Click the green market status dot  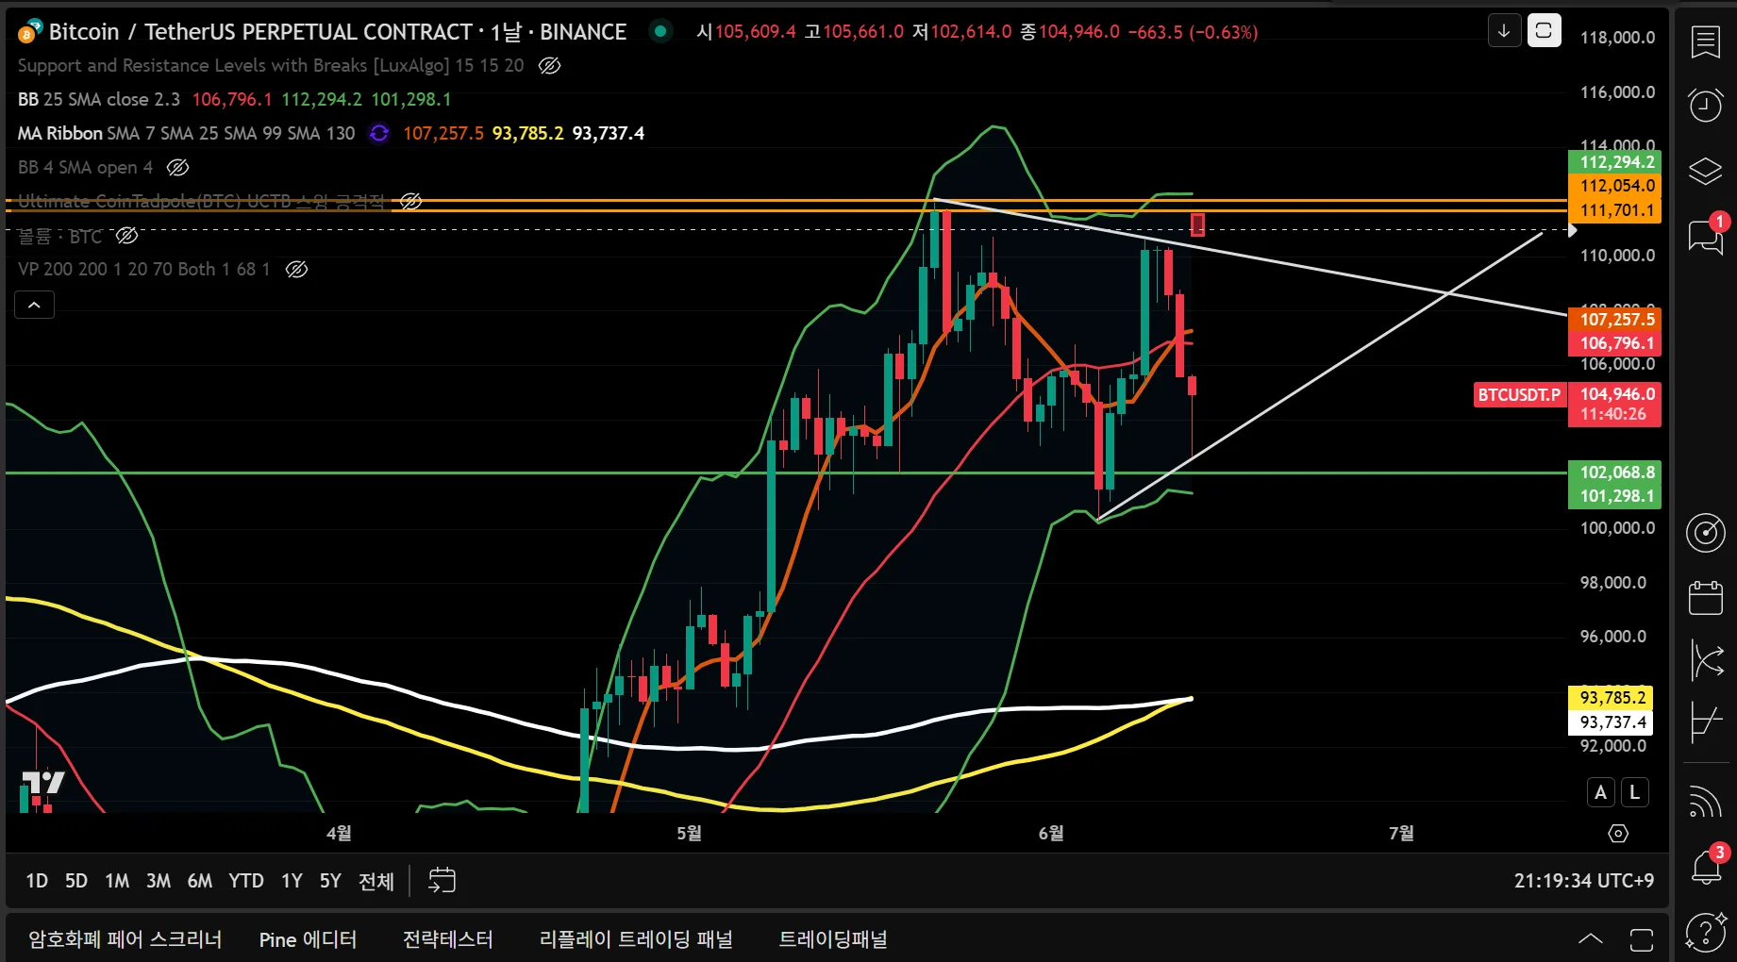point(660,31)
